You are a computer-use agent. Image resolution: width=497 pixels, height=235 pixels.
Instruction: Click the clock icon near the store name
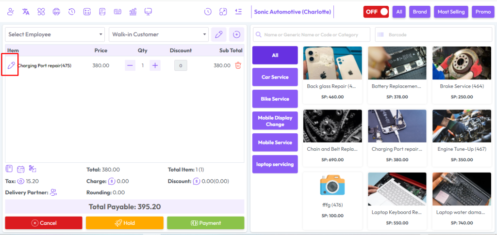tap(208, 12)
